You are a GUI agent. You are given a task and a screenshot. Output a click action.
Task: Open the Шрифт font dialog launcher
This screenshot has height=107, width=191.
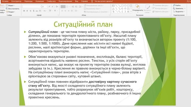point(58,15)
